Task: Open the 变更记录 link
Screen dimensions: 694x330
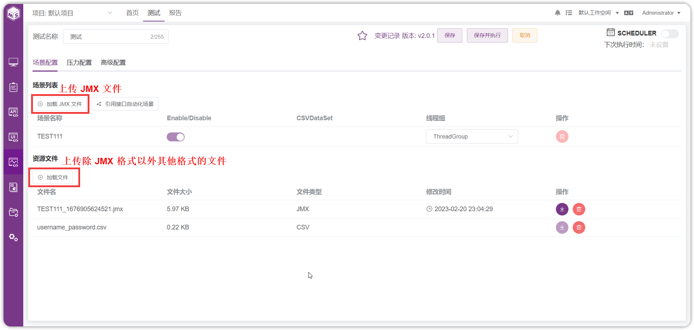Action: coord(387,36)
